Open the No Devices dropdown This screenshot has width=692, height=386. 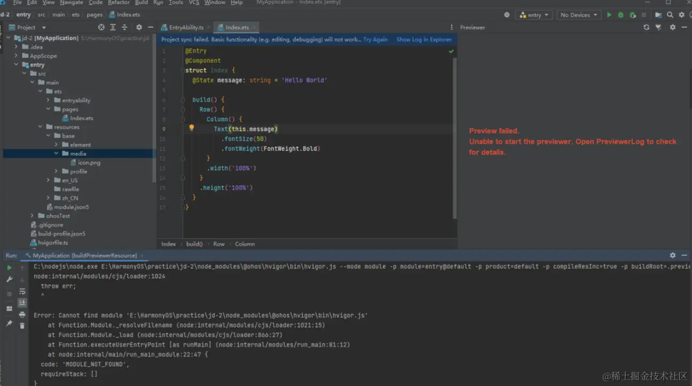(x=578, y=15)
